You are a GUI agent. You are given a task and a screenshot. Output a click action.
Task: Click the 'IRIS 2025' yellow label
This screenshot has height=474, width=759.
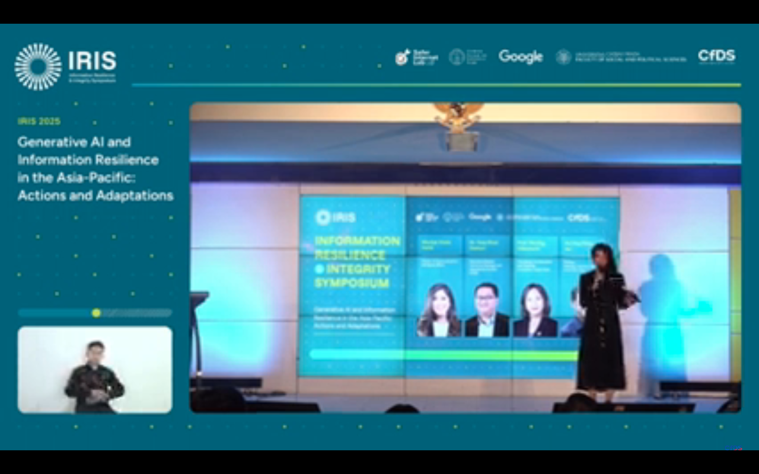39,121
